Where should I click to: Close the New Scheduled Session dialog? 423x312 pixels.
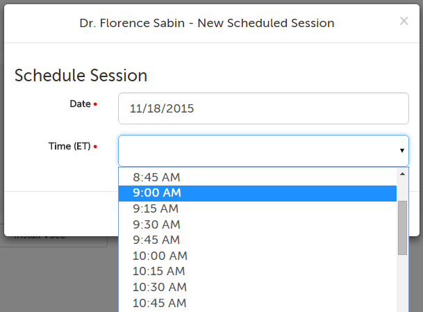[x=404, y=22]
